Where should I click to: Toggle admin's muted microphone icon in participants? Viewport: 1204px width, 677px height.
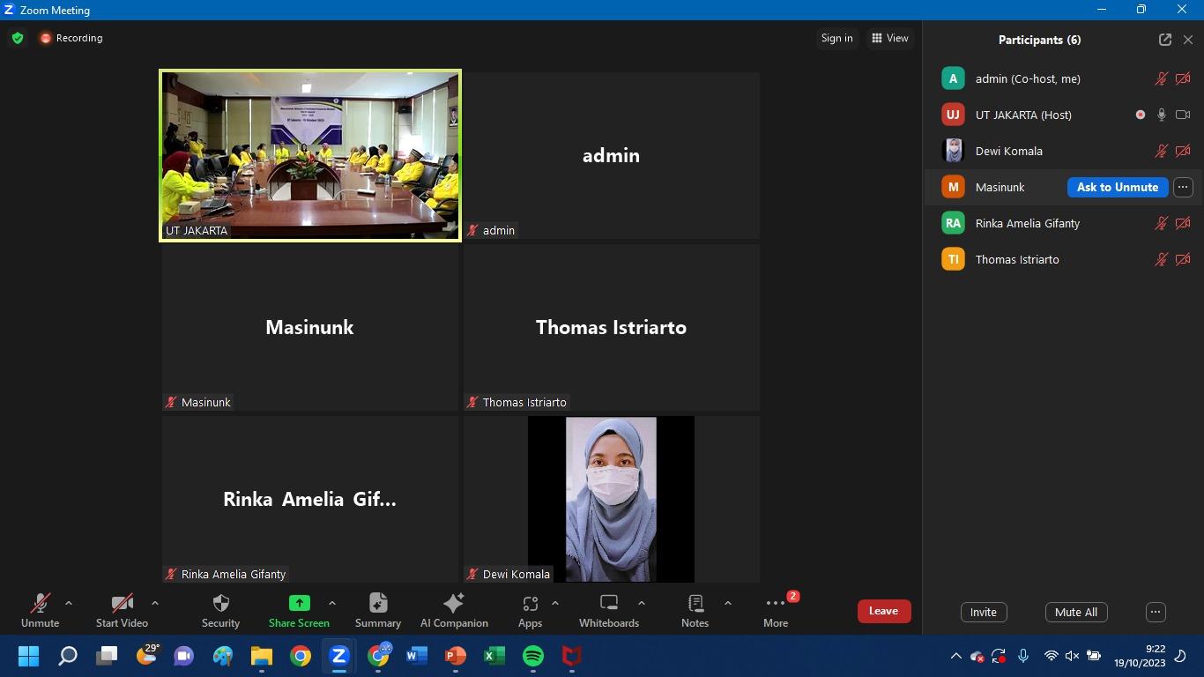(x=1162, y=78)
